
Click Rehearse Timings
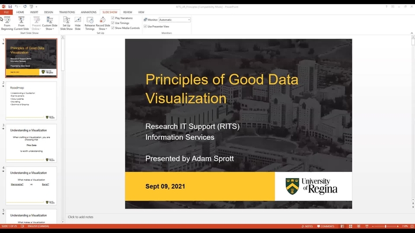[x=90, y=23]
